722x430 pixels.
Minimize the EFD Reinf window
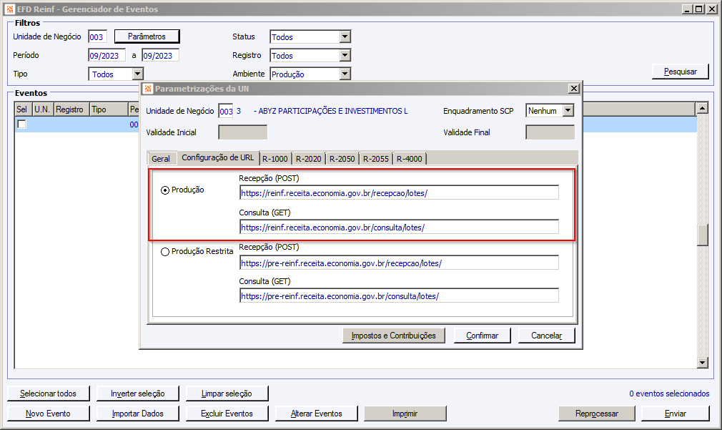pos(688,9)
